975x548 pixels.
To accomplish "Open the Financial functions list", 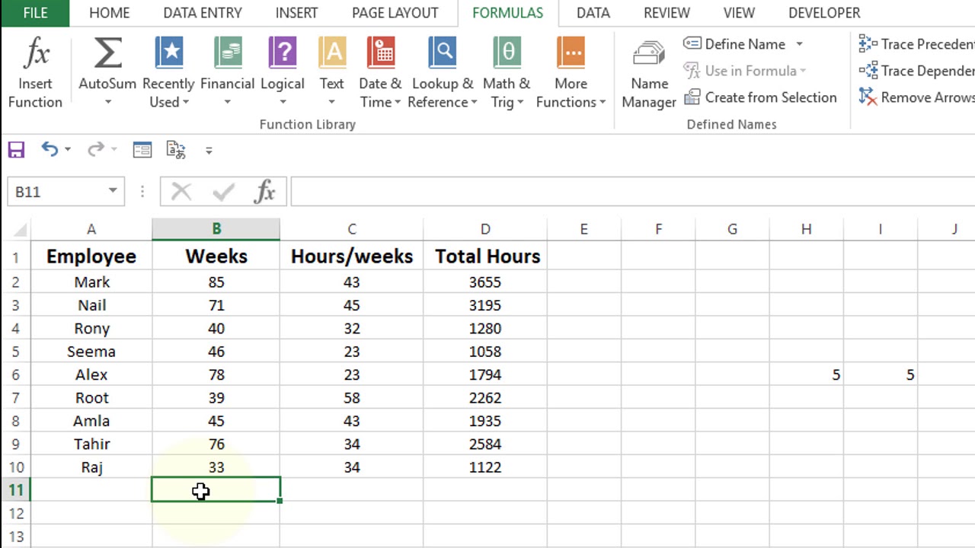I will coord(227,72).
